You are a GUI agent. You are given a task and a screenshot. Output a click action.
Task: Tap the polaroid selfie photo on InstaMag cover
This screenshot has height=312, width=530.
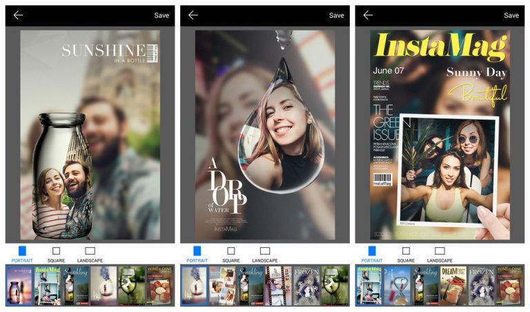(x=447, y=169)
